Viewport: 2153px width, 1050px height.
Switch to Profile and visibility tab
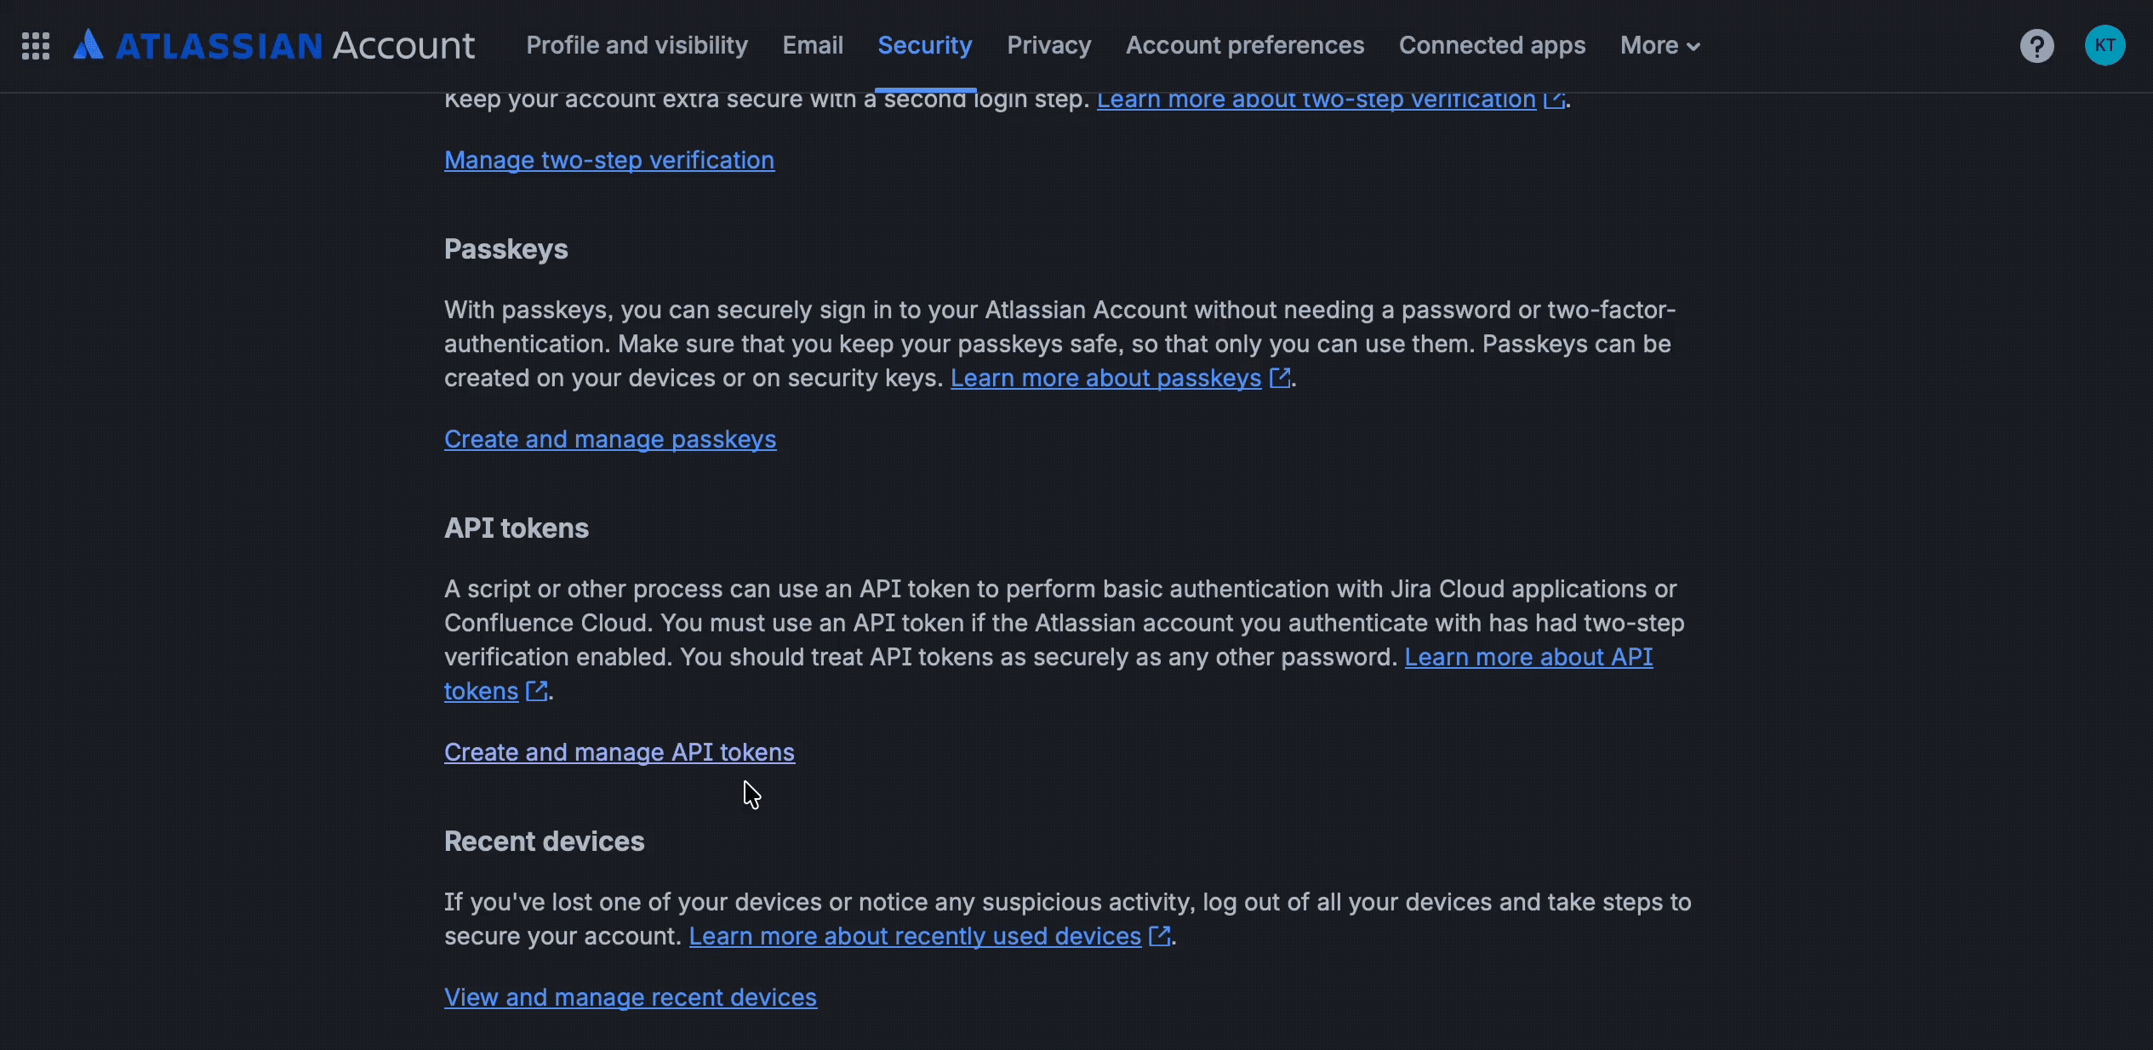point(637,46)
